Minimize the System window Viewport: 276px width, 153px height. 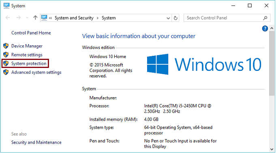[x=233, y=6]
